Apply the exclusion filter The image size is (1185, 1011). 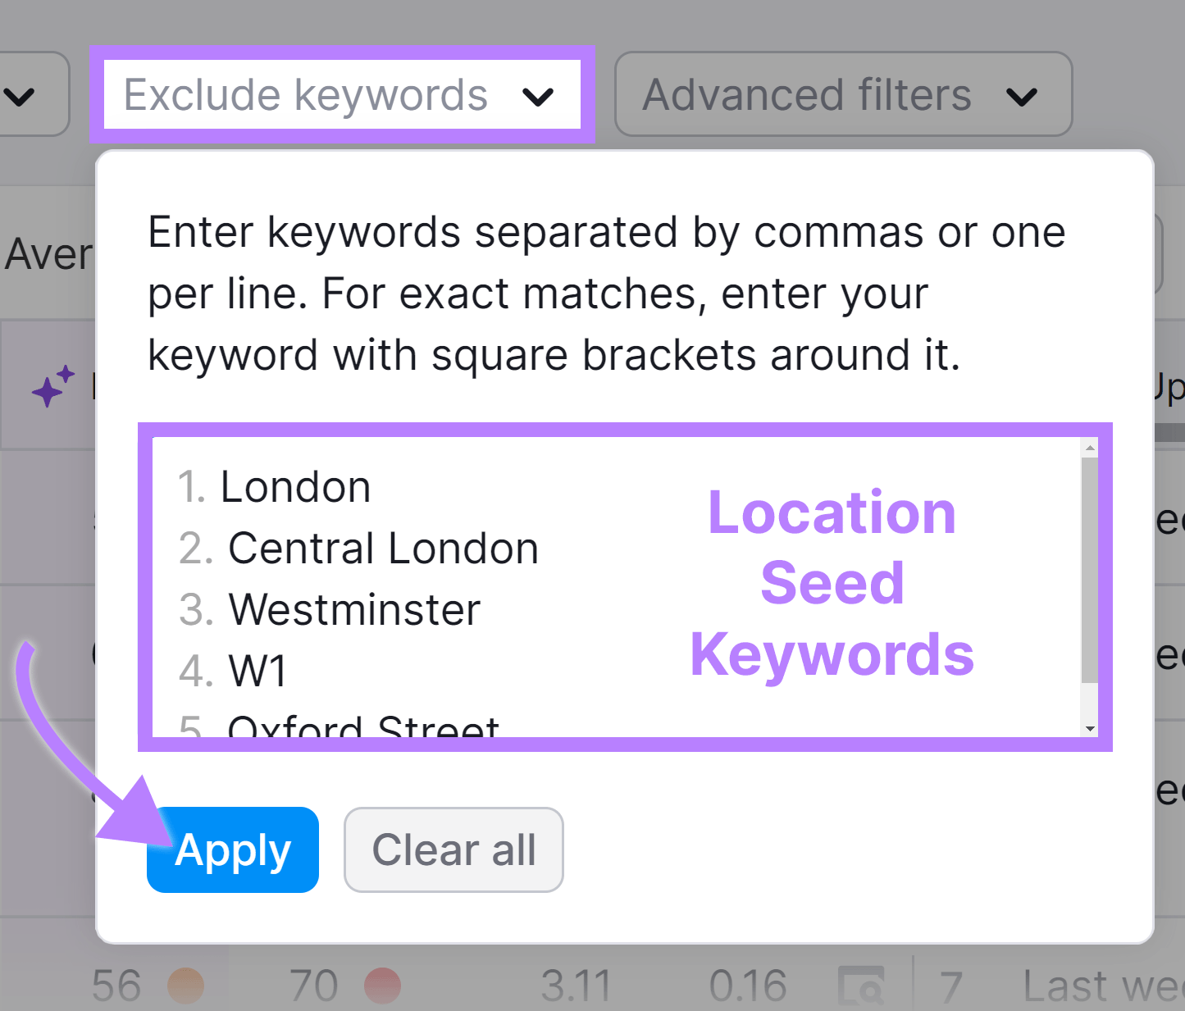tap(232, 849)
